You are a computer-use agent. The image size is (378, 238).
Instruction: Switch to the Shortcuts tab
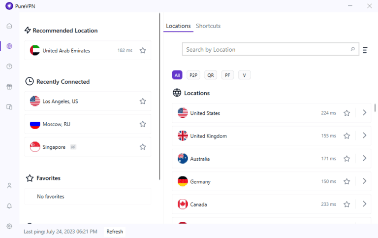pyautogui.click(x=208, y=26)
